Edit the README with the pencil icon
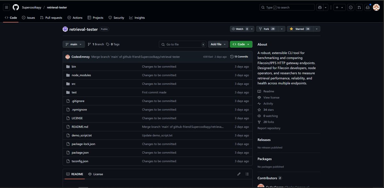Screen dimensions: 384x188 pyautogui.click(x=239, y=174)
